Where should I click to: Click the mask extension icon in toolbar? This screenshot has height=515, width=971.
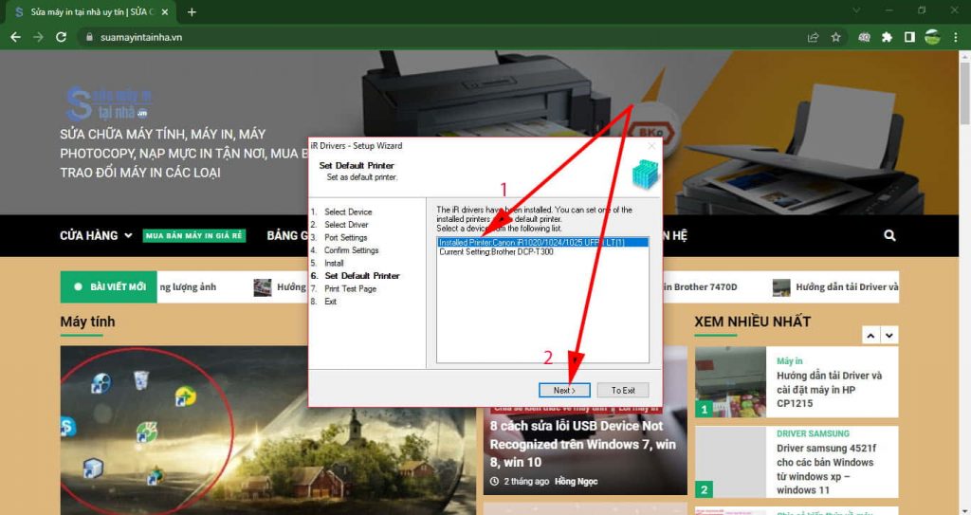click(864, 37)
